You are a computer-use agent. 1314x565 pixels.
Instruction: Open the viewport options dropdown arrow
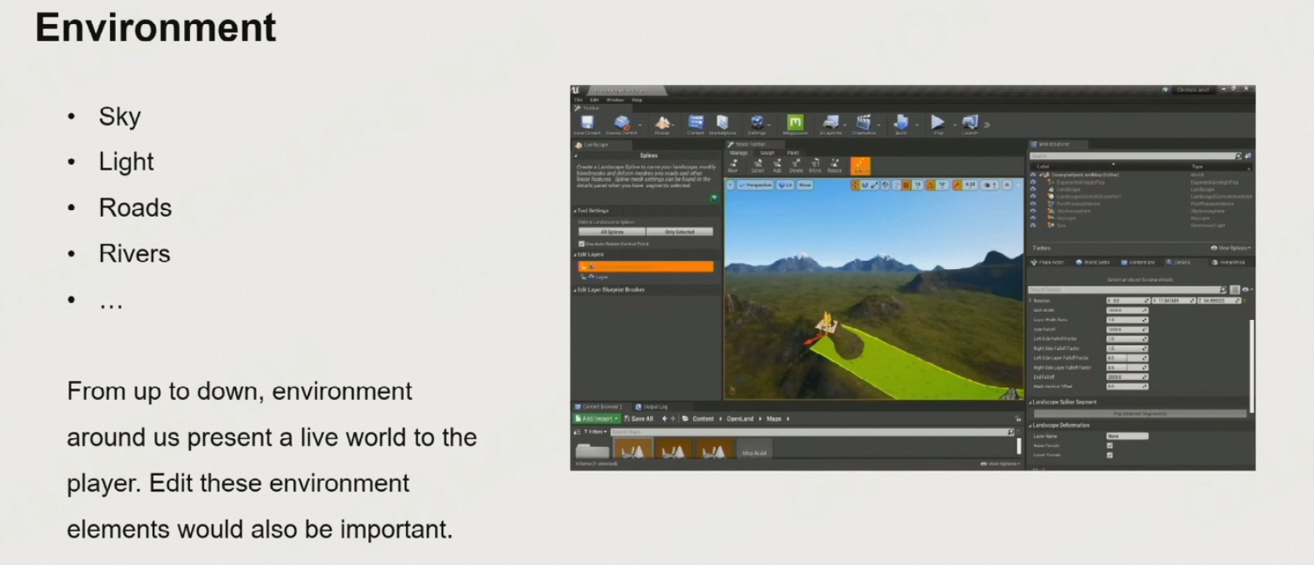[x=731, y=185]
